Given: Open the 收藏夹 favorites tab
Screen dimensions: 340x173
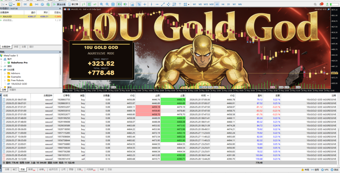Looking at the screenshot, I should [x=13, y=90].
